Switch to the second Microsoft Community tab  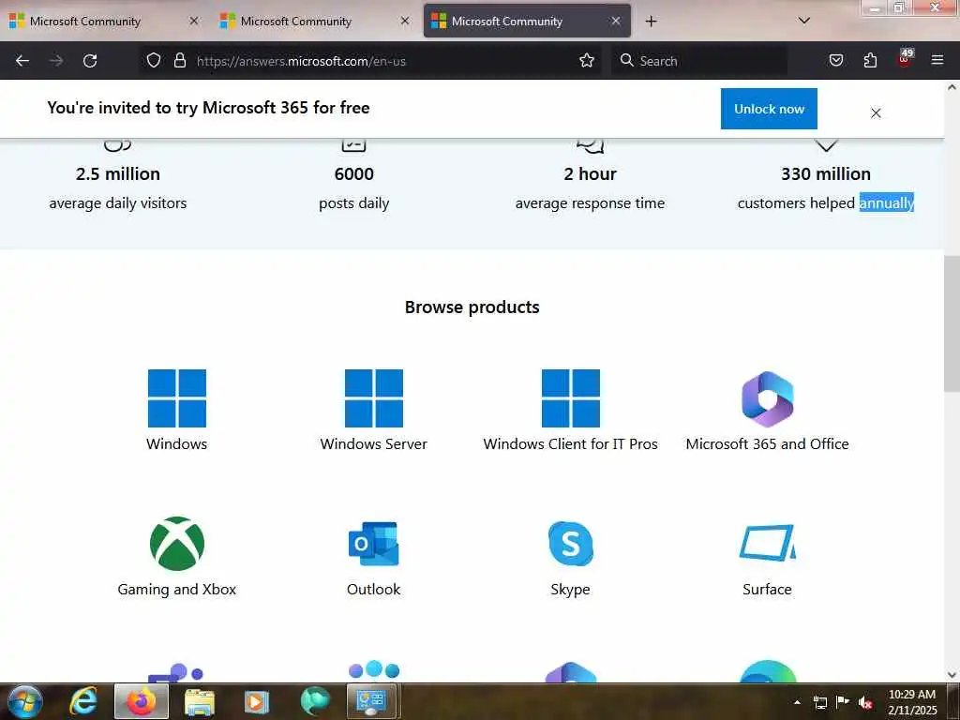(315, 22)
